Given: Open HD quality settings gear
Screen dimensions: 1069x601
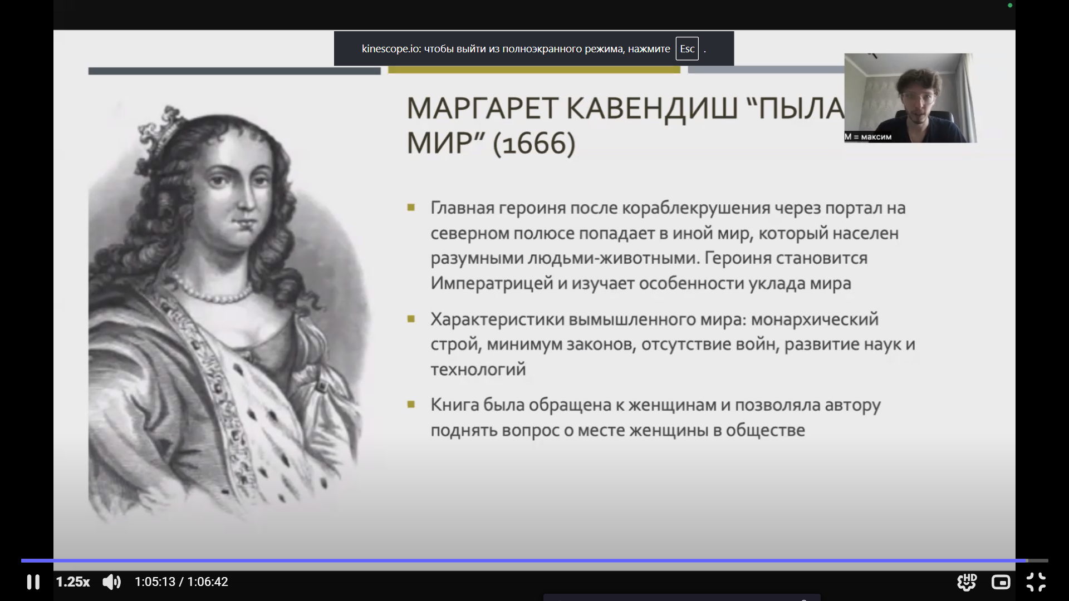Looking at the screenshot, I should click(x=967, y=582).
